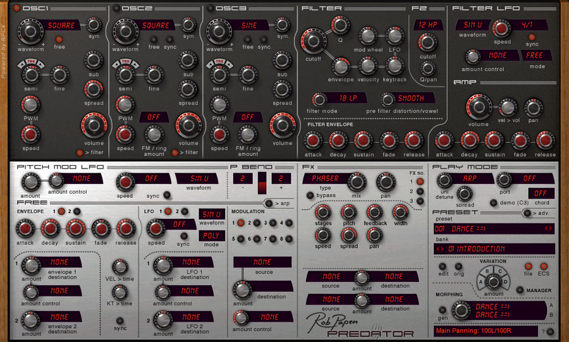Click the port knob

[504, 180]
